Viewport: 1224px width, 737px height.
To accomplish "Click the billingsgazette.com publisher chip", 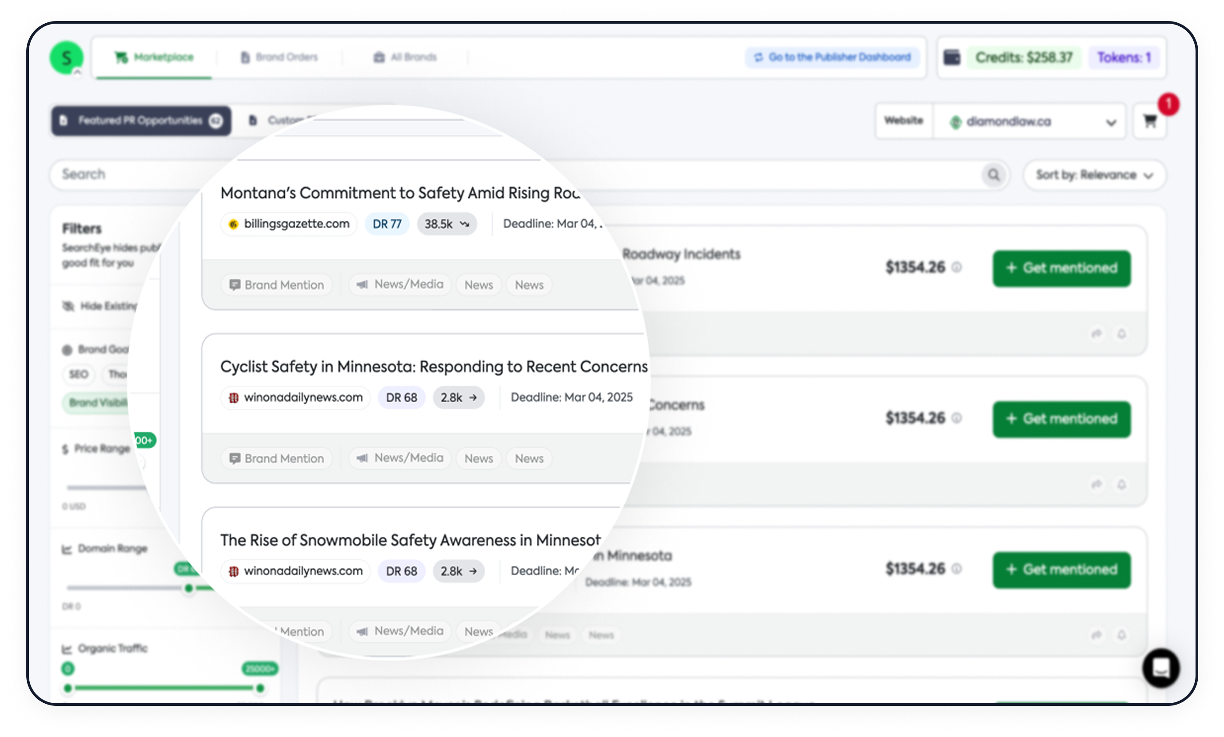I will (289, 224).
